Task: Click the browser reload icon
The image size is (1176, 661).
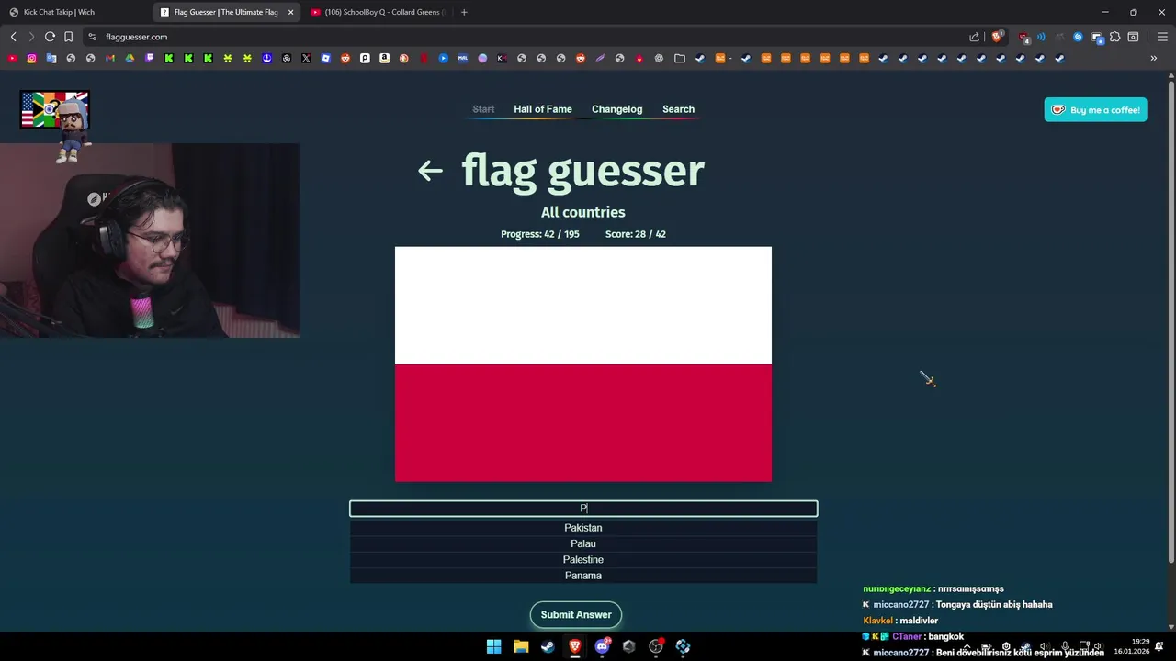Action: click(x=50, y=37)
